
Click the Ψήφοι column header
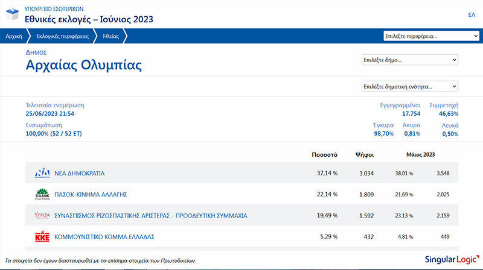click(365, 154)
